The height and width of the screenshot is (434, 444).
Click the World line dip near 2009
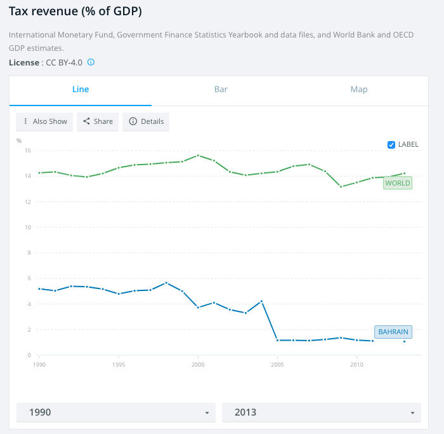point(341,186)
